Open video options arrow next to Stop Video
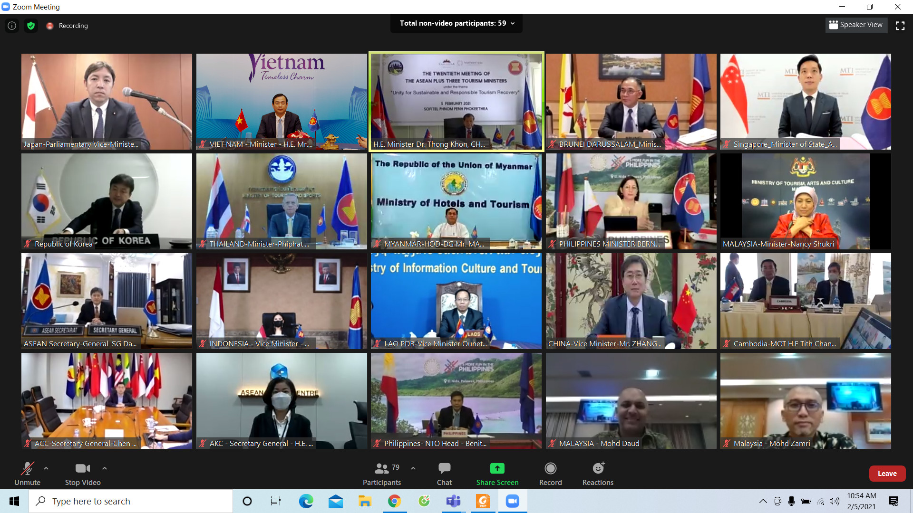The height and width of the screenshot is (513, 913). (105, 468)
